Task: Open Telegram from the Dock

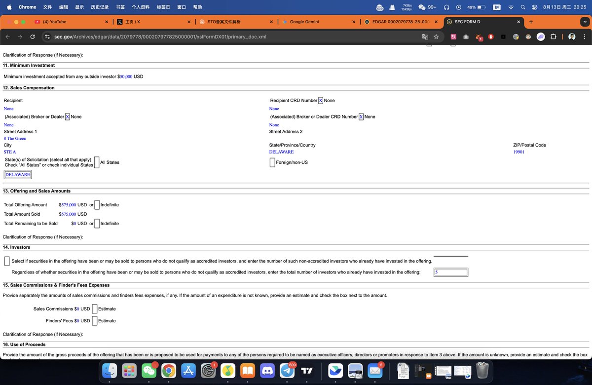Action: click(287, 370)
